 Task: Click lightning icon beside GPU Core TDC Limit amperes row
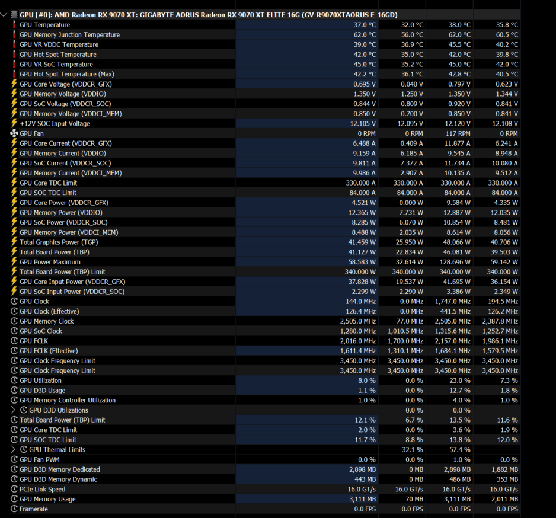[x=14, y=183]
